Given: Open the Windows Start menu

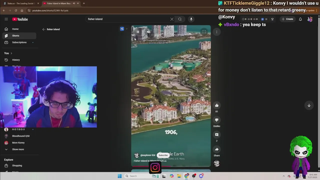Looking at the screenshot, I should click(120, 176).
